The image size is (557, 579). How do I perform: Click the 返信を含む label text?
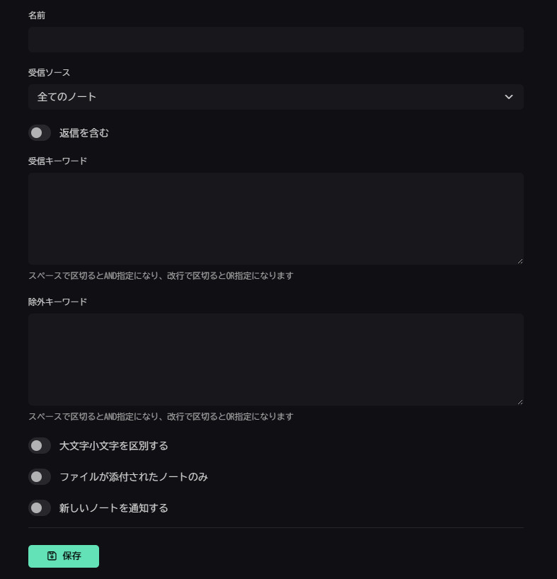click(84, 132)
